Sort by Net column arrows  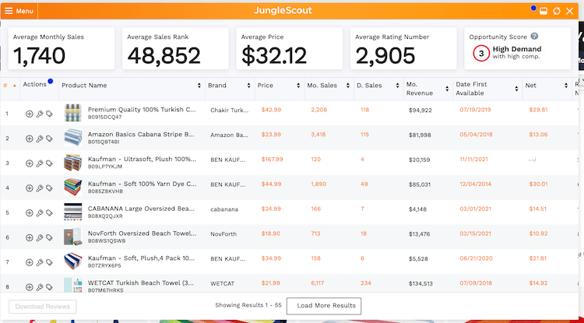pyautogui.click(x=566, y=86)
